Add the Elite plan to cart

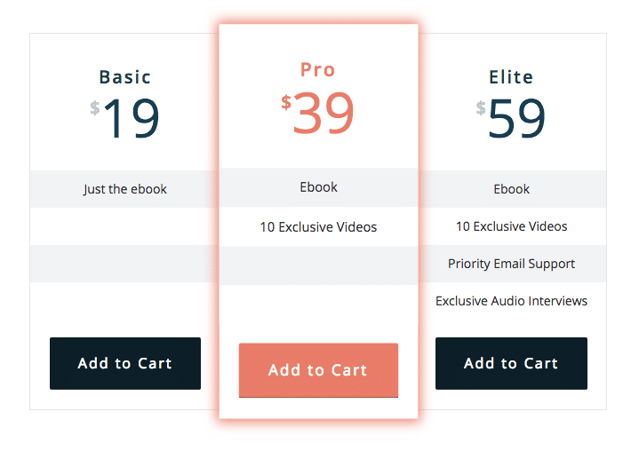511,363
